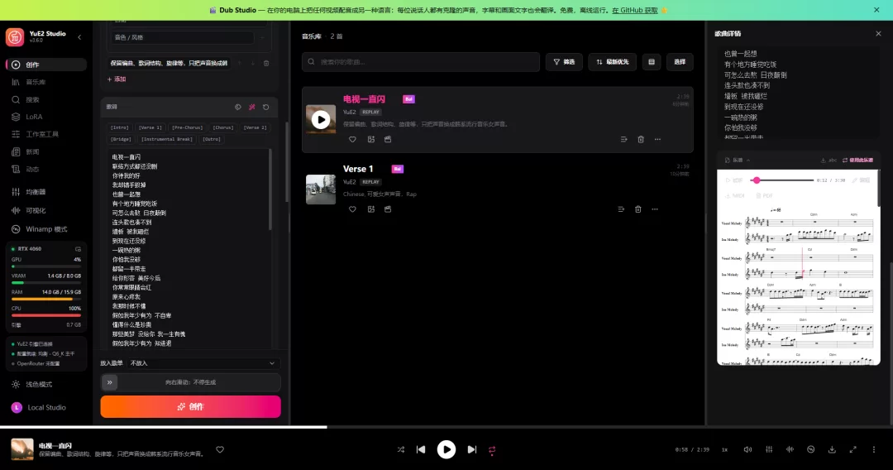Insert the [Outro] section tag
The image size is (893, 470).
pyautogui.click(x=212, y=139)
